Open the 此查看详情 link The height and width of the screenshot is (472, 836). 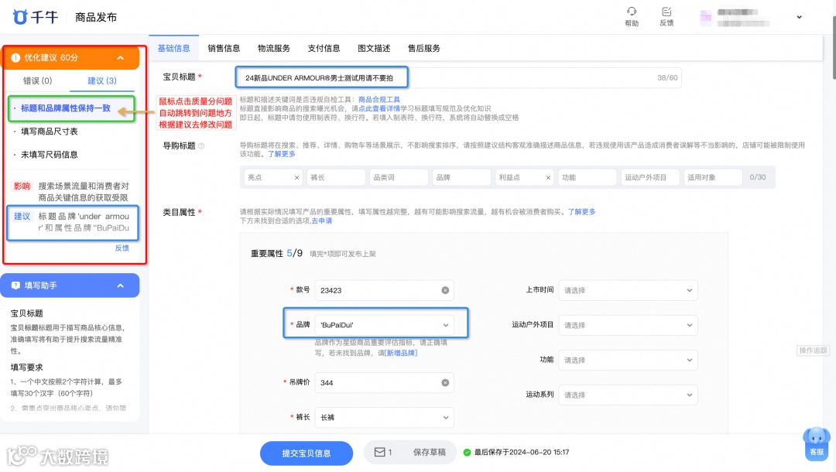click(379, 108)
